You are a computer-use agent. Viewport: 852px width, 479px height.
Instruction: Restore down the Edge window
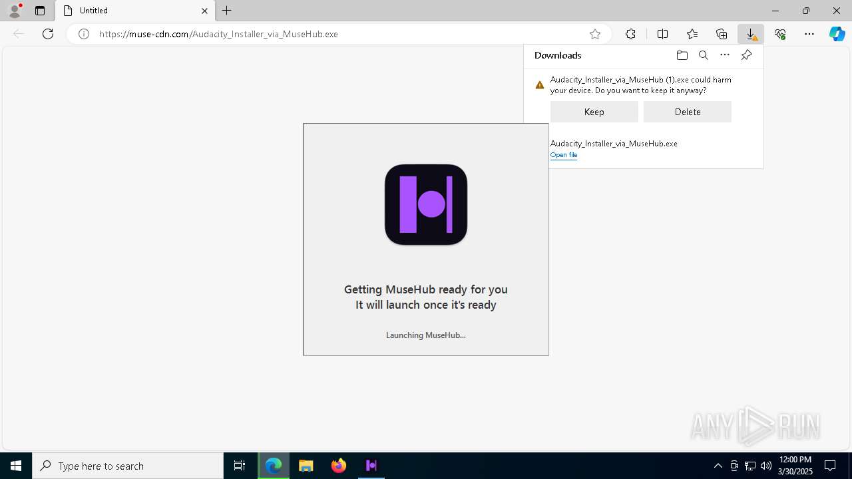pos(806,11)
